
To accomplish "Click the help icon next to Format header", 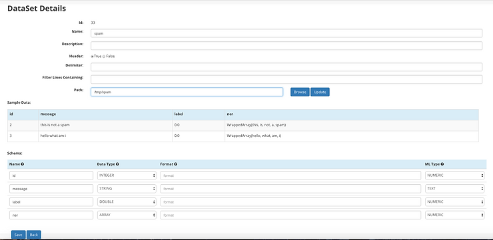I will (x=175, y=164).
